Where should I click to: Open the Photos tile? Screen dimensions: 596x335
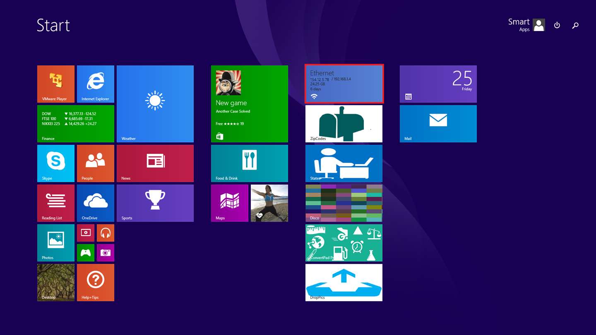tap(56, 243)
